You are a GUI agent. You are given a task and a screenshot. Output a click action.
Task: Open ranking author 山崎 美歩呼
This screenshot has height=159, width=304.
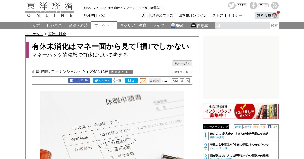click(217, 137)
